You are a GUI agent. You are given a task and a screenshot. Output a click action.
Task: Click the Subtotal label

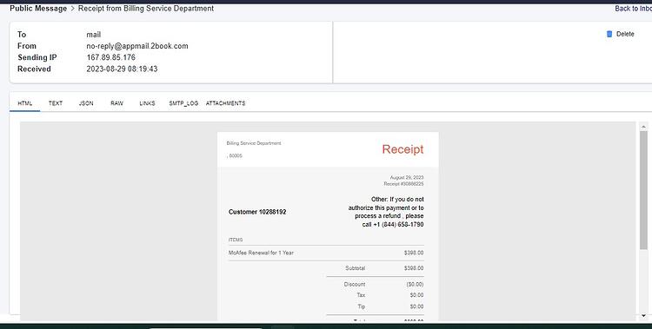[x=355, y=268]
